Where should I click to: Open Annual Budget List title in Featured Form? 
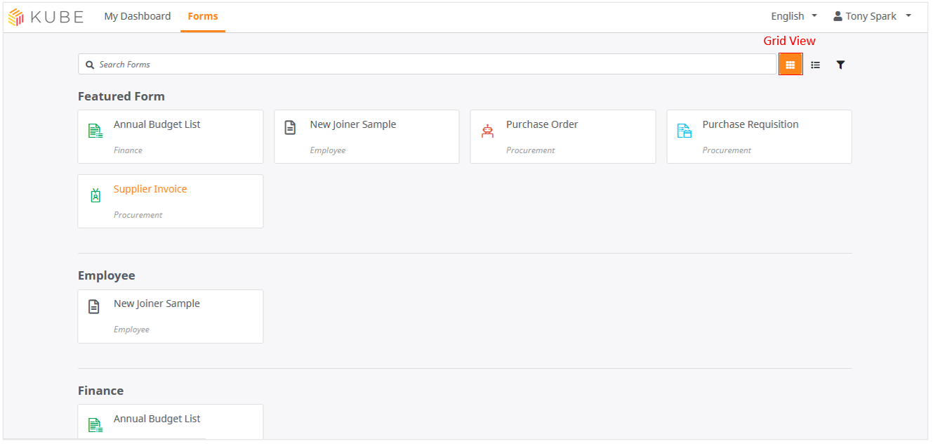157,124
